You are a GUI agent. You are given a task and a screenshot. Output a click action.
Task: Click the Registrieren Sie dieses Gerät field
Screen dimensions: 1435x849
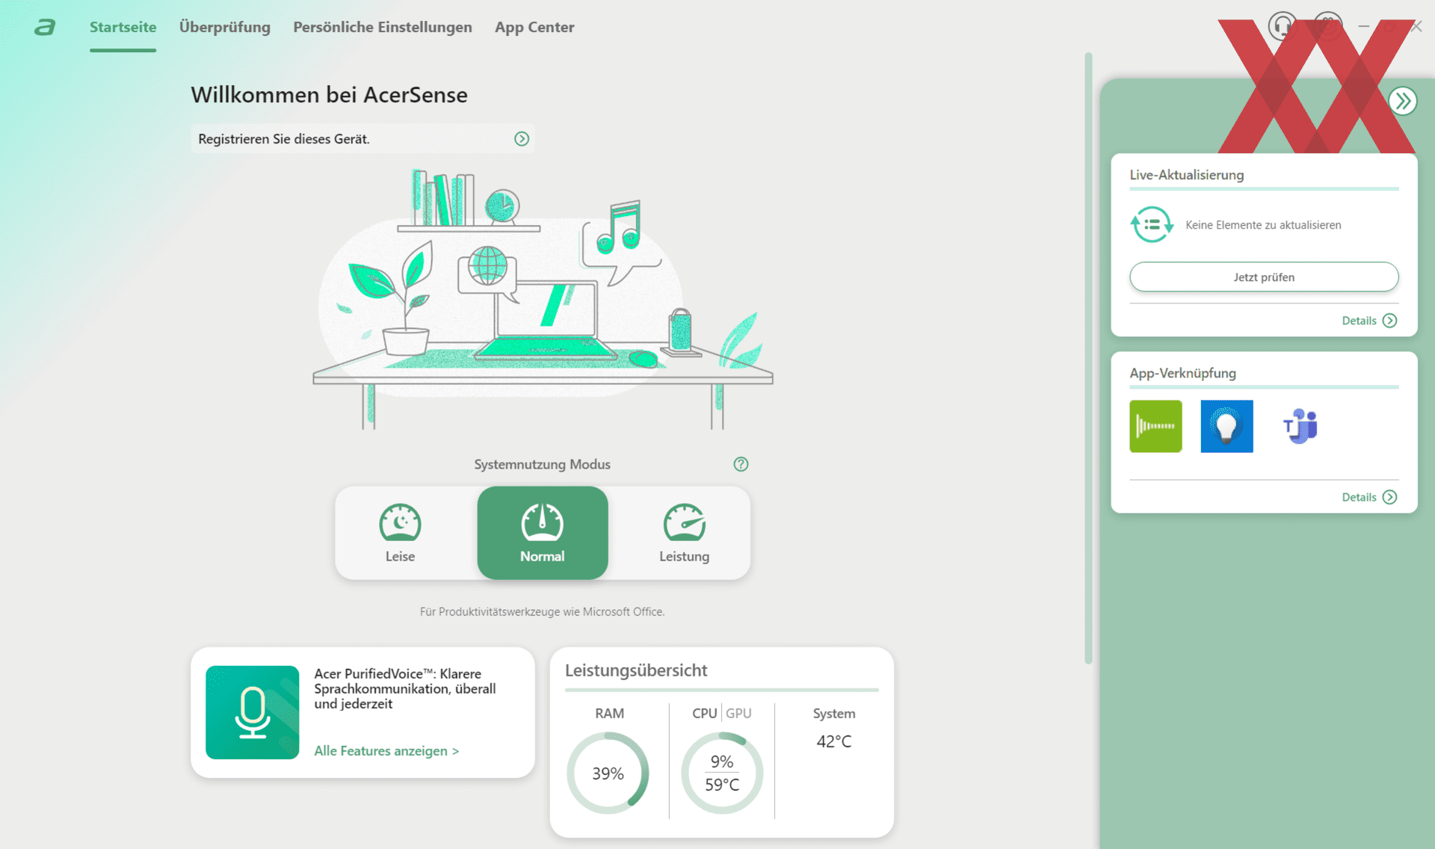(362, 139)
